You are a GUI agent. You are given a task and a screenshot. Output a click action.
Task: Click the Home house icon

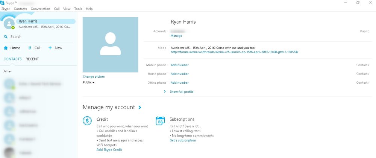click(x=6, y=48)
